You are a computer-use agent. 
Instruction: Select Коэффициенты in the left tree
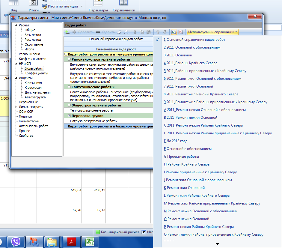tap(36, 73)
